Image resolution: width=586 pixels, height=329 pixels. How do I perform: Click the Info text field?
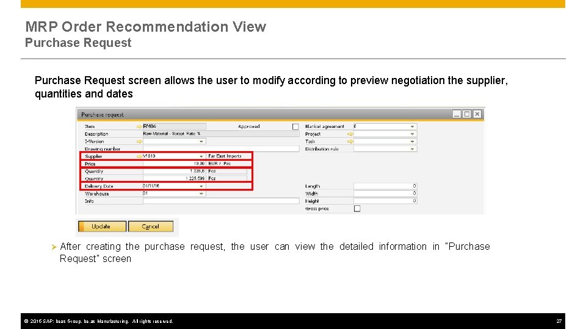(221, 201)
